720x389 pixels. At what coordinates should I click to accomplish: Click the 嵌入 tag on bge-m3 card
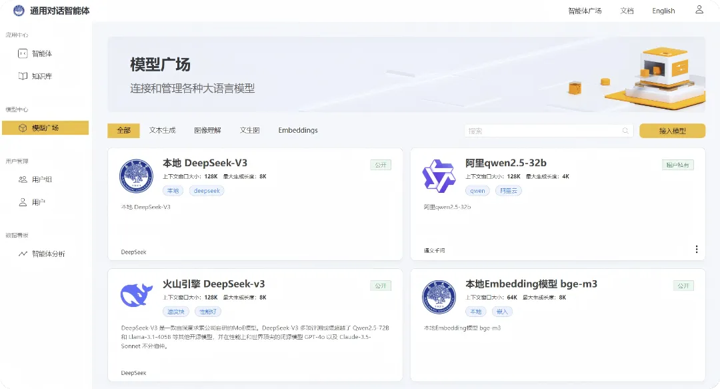(x=502, y=312)
